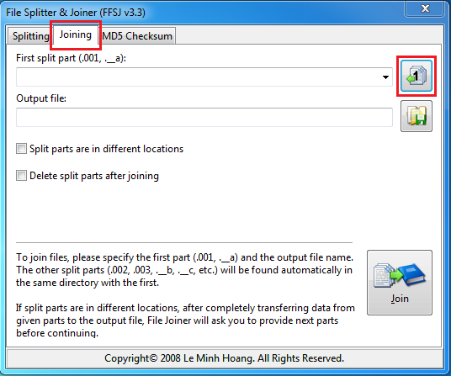
Task: Select the Joining tab
Action: tap(76, 34)
